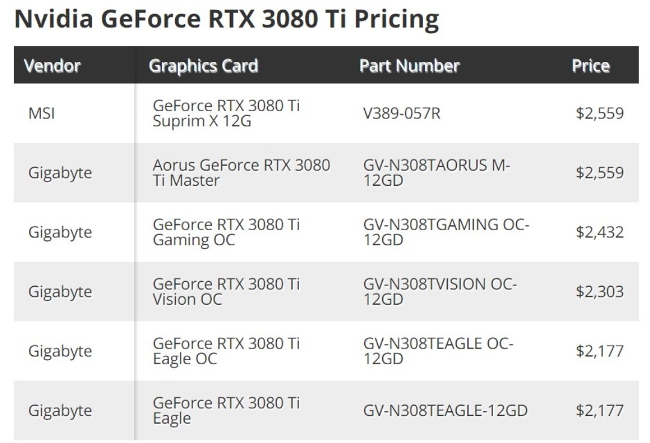
Task: Click GeForce RTX 3080 Ti Eagle OC
Action: coord(226,351)
